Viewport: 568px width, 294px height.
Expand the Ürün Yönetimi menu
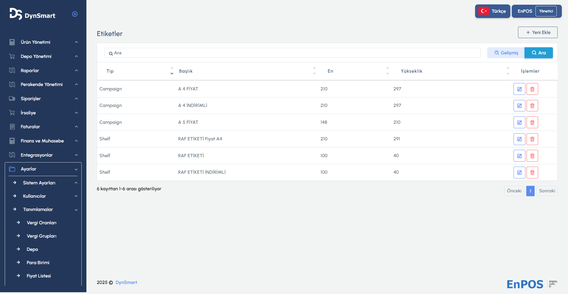click(43, 42)
